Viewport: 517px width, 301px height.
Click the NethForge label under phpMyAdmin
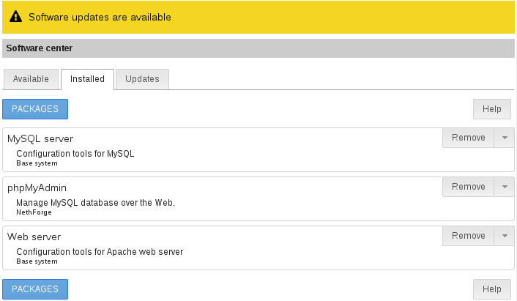click(x=34, y=212)
